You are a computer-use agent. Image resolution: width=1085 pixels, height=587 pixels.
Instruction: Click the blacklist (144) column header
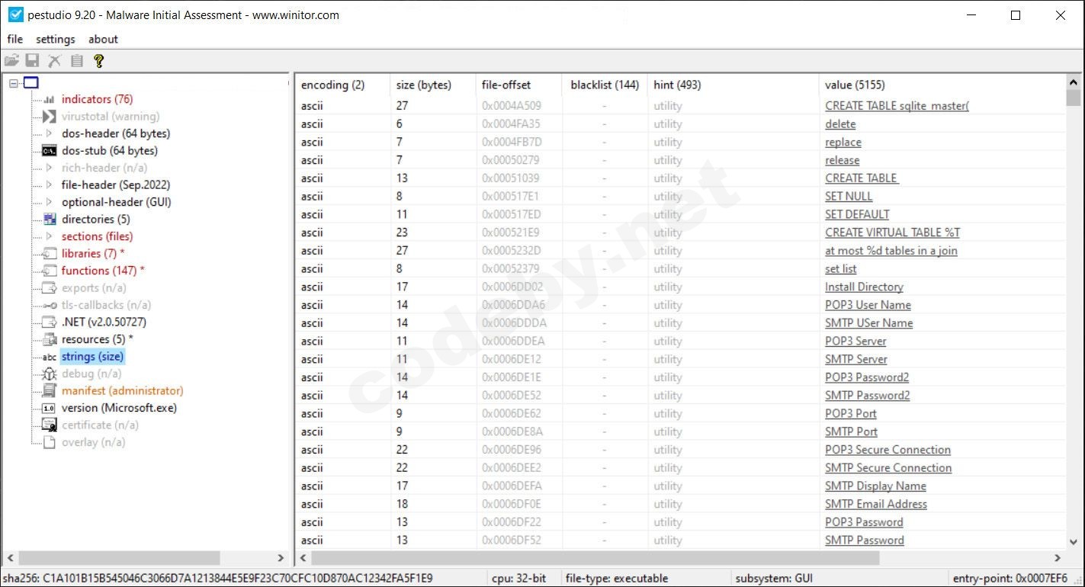point(603,85)
